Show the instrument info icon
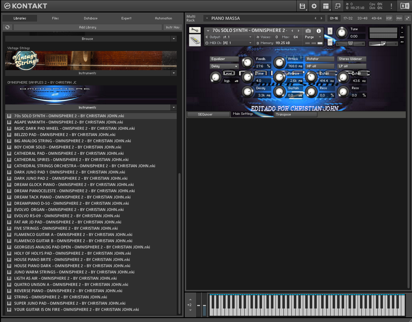Image resolution: width=412 pixels, height=322 pixels. [319, 31]
